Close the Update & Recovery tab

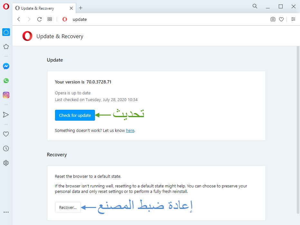[x=71, y=8]
